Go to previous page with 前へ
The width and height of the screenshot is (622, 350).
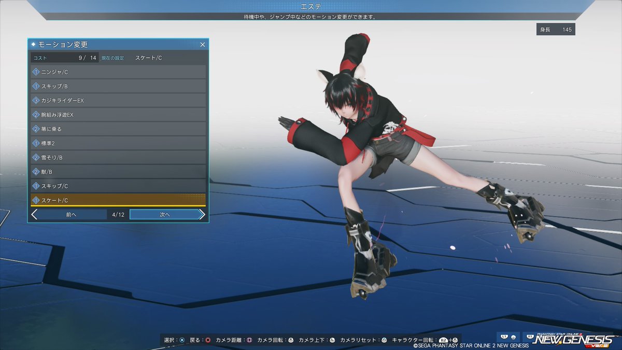(72, 215)
